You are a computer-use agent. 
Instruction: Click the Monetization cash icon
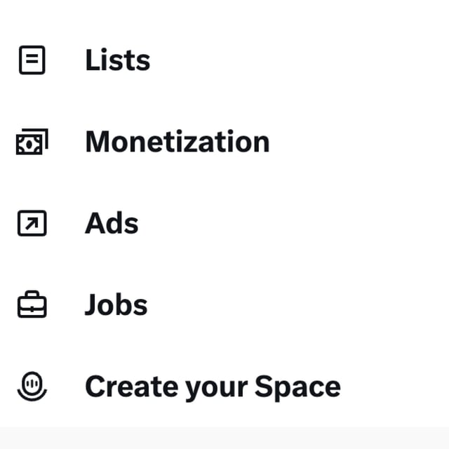coord(32,142)
